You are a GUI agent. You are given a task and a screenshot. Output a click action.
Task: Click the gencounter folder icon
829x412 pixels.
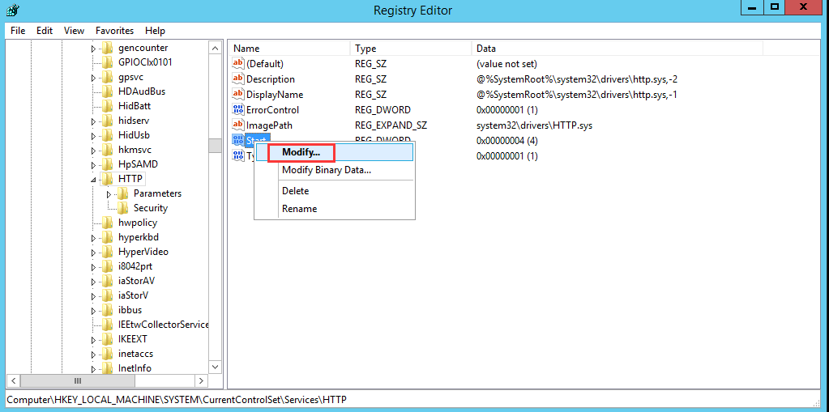[107, 48]
